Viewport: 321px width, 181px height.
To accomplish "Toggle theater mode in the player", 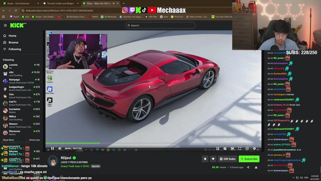I will (232, 149).
